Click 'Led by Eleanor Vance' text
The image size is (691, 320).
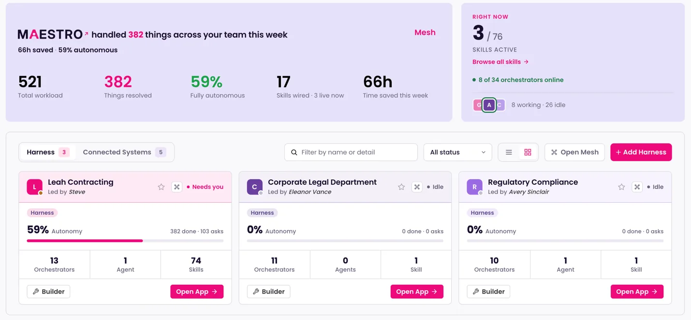300,192
